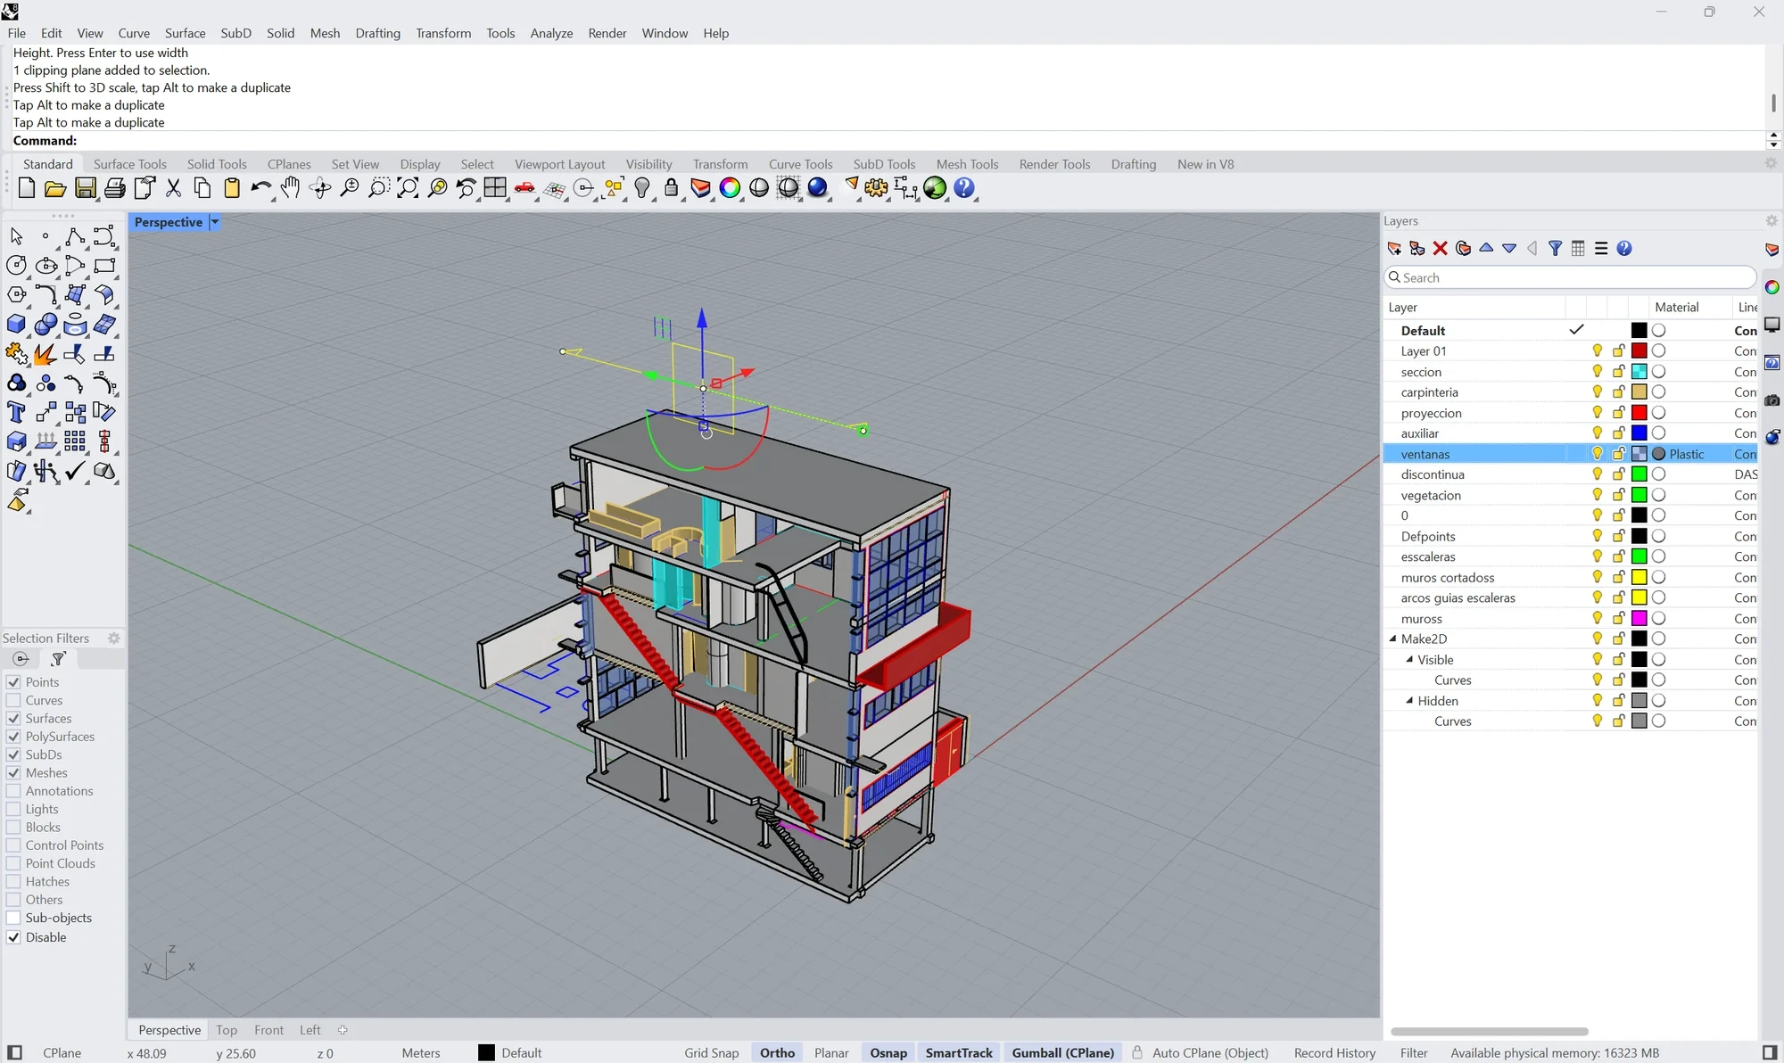Click the Zoom Extents icon

[x=408, y=188]
